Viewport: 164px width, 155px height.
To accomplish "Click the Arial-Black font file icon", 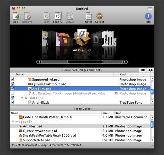I will tap(30, 102).
